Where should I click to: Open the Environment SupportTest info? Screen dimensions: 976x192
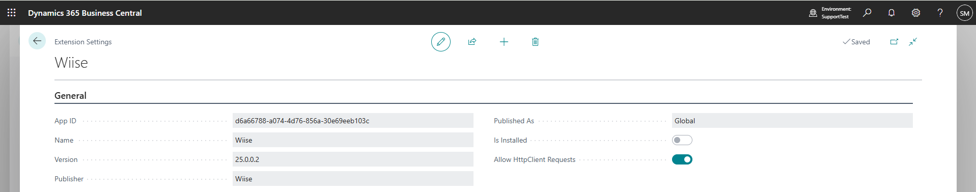pos(830,13)
